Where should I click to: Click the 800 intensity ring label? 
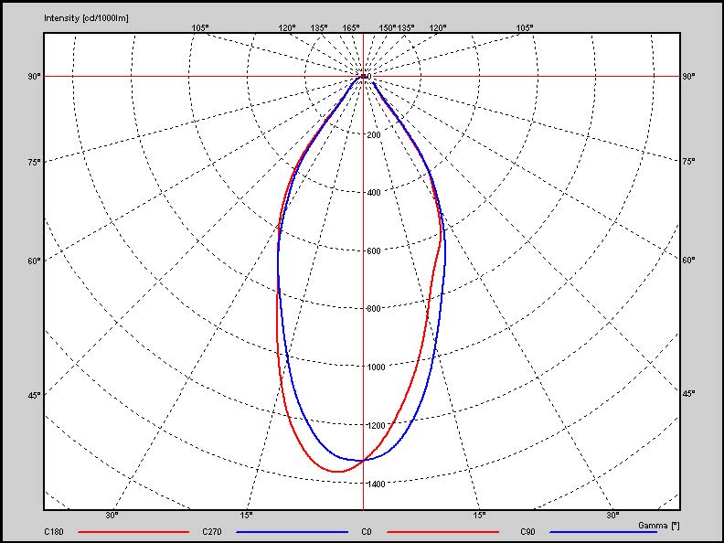(374, 309)
